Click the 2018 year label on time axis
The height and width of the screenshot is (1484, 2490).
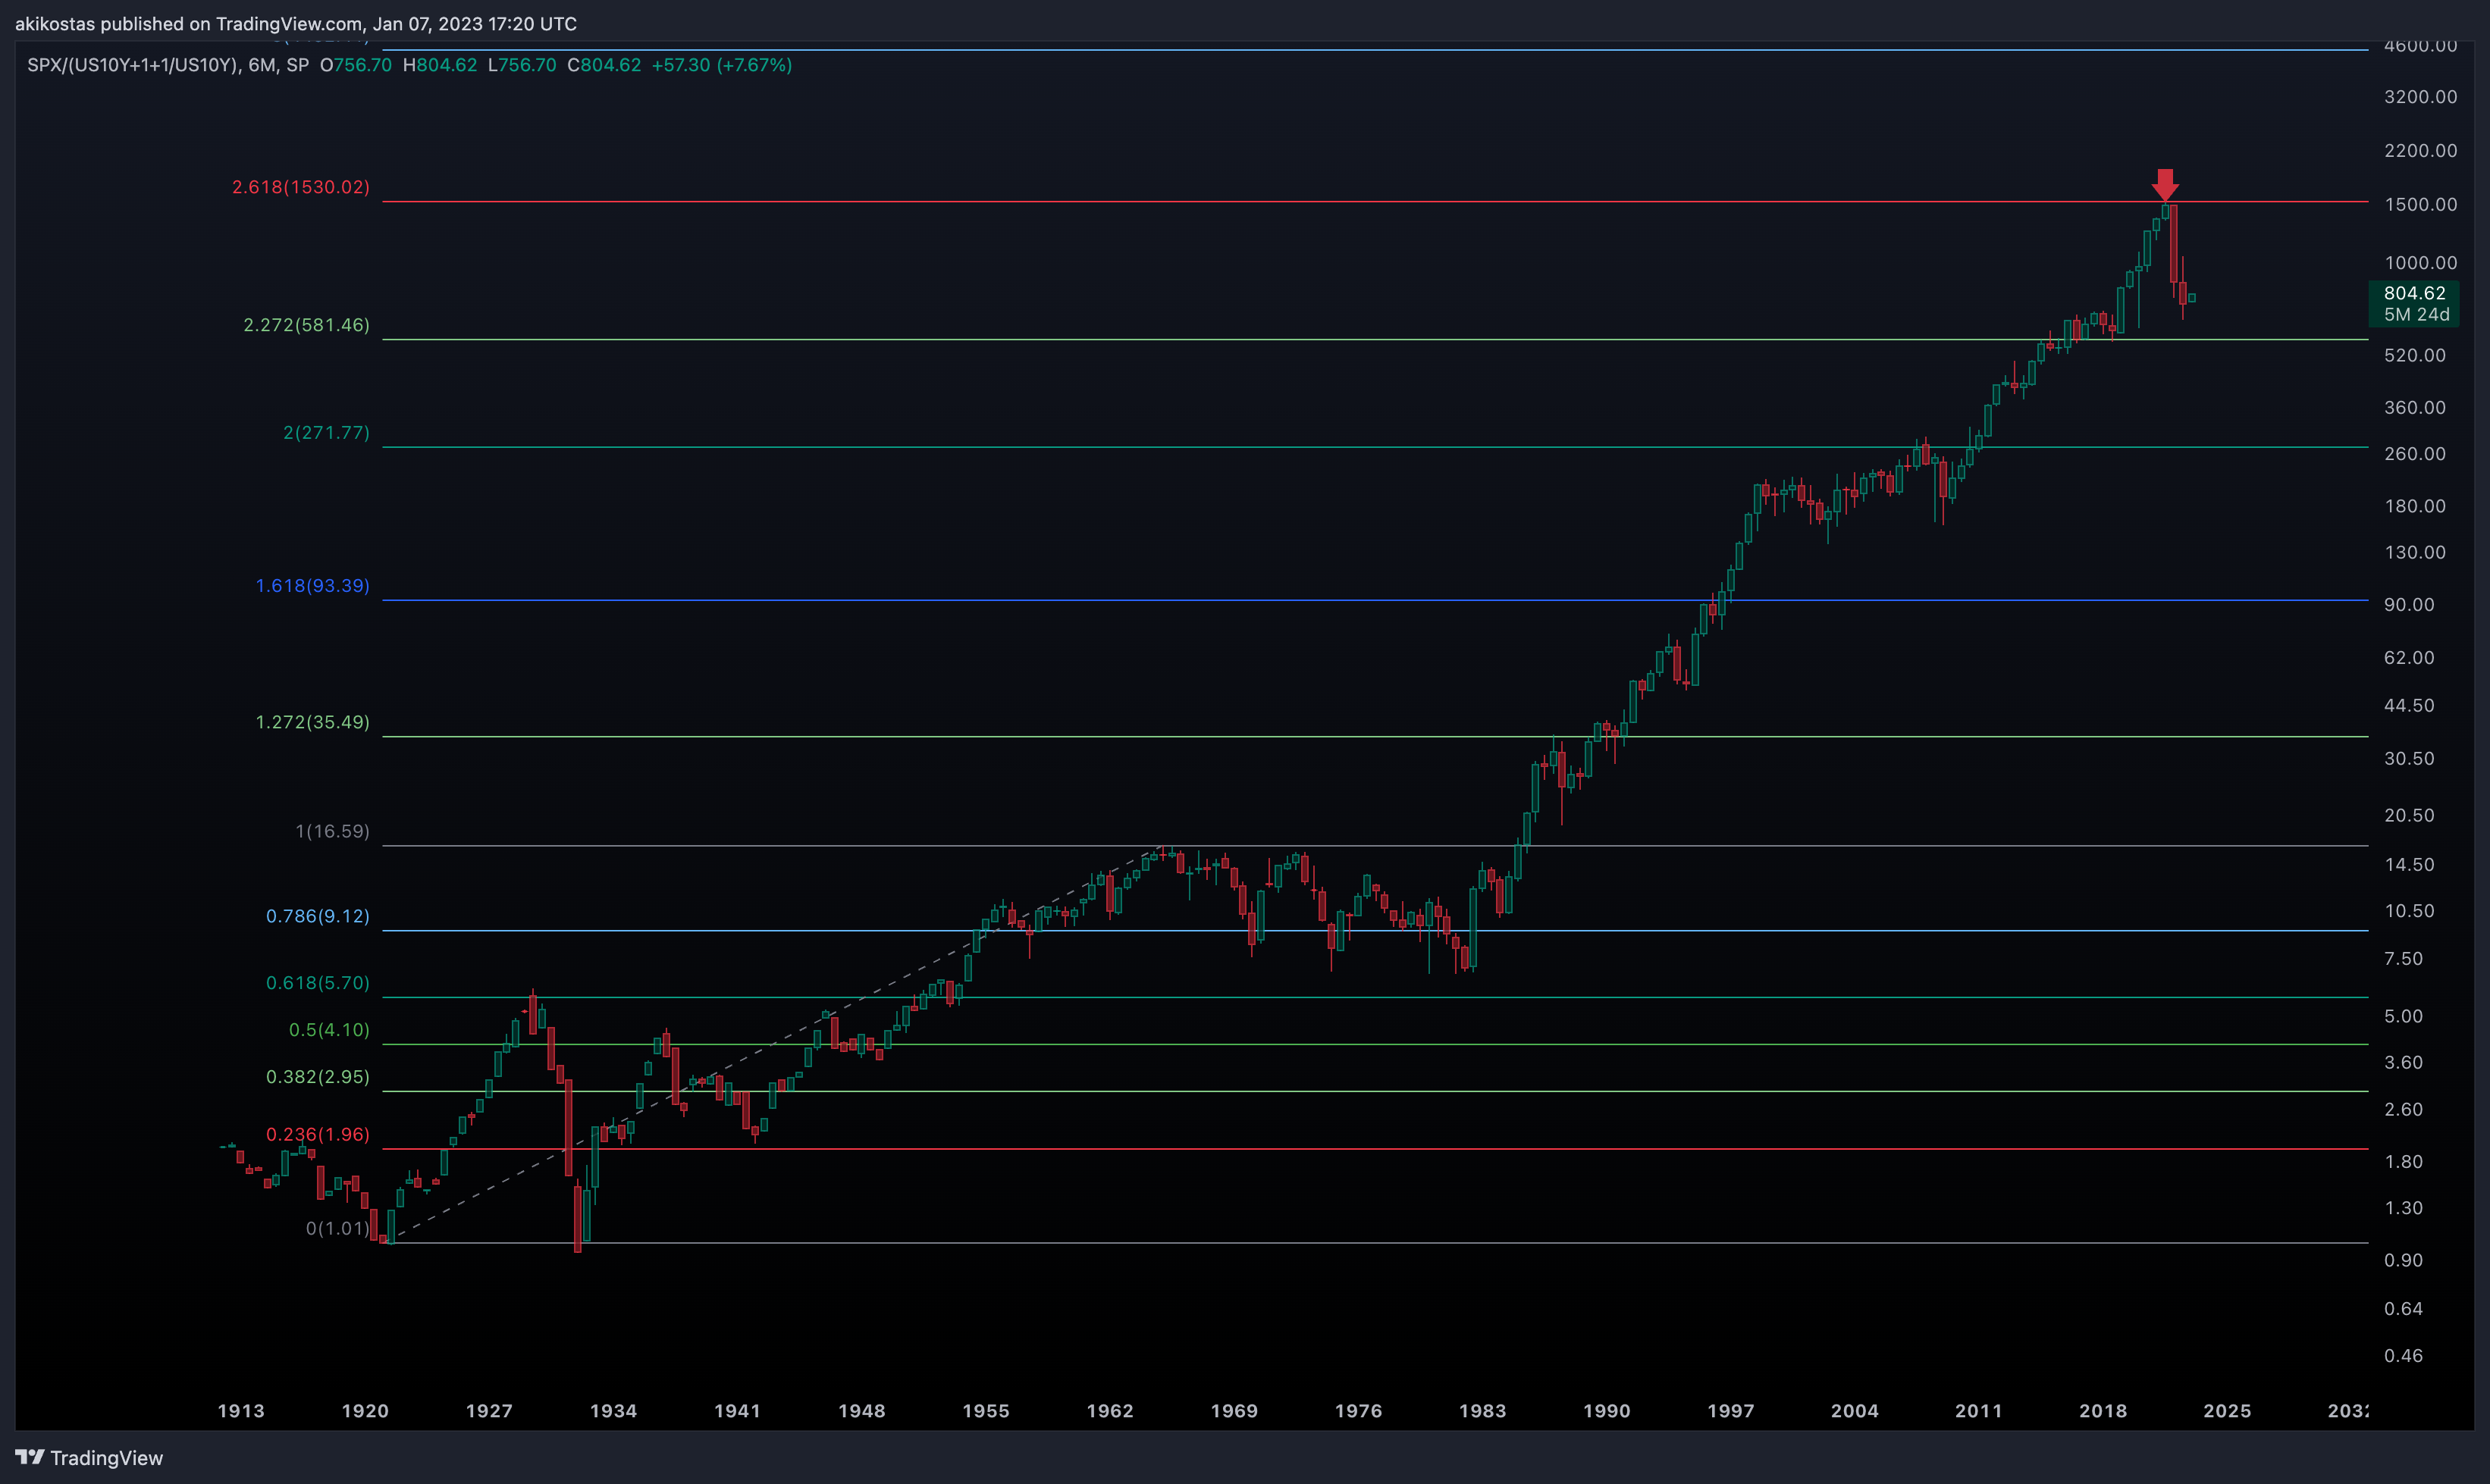(x=2102, y=1411)
